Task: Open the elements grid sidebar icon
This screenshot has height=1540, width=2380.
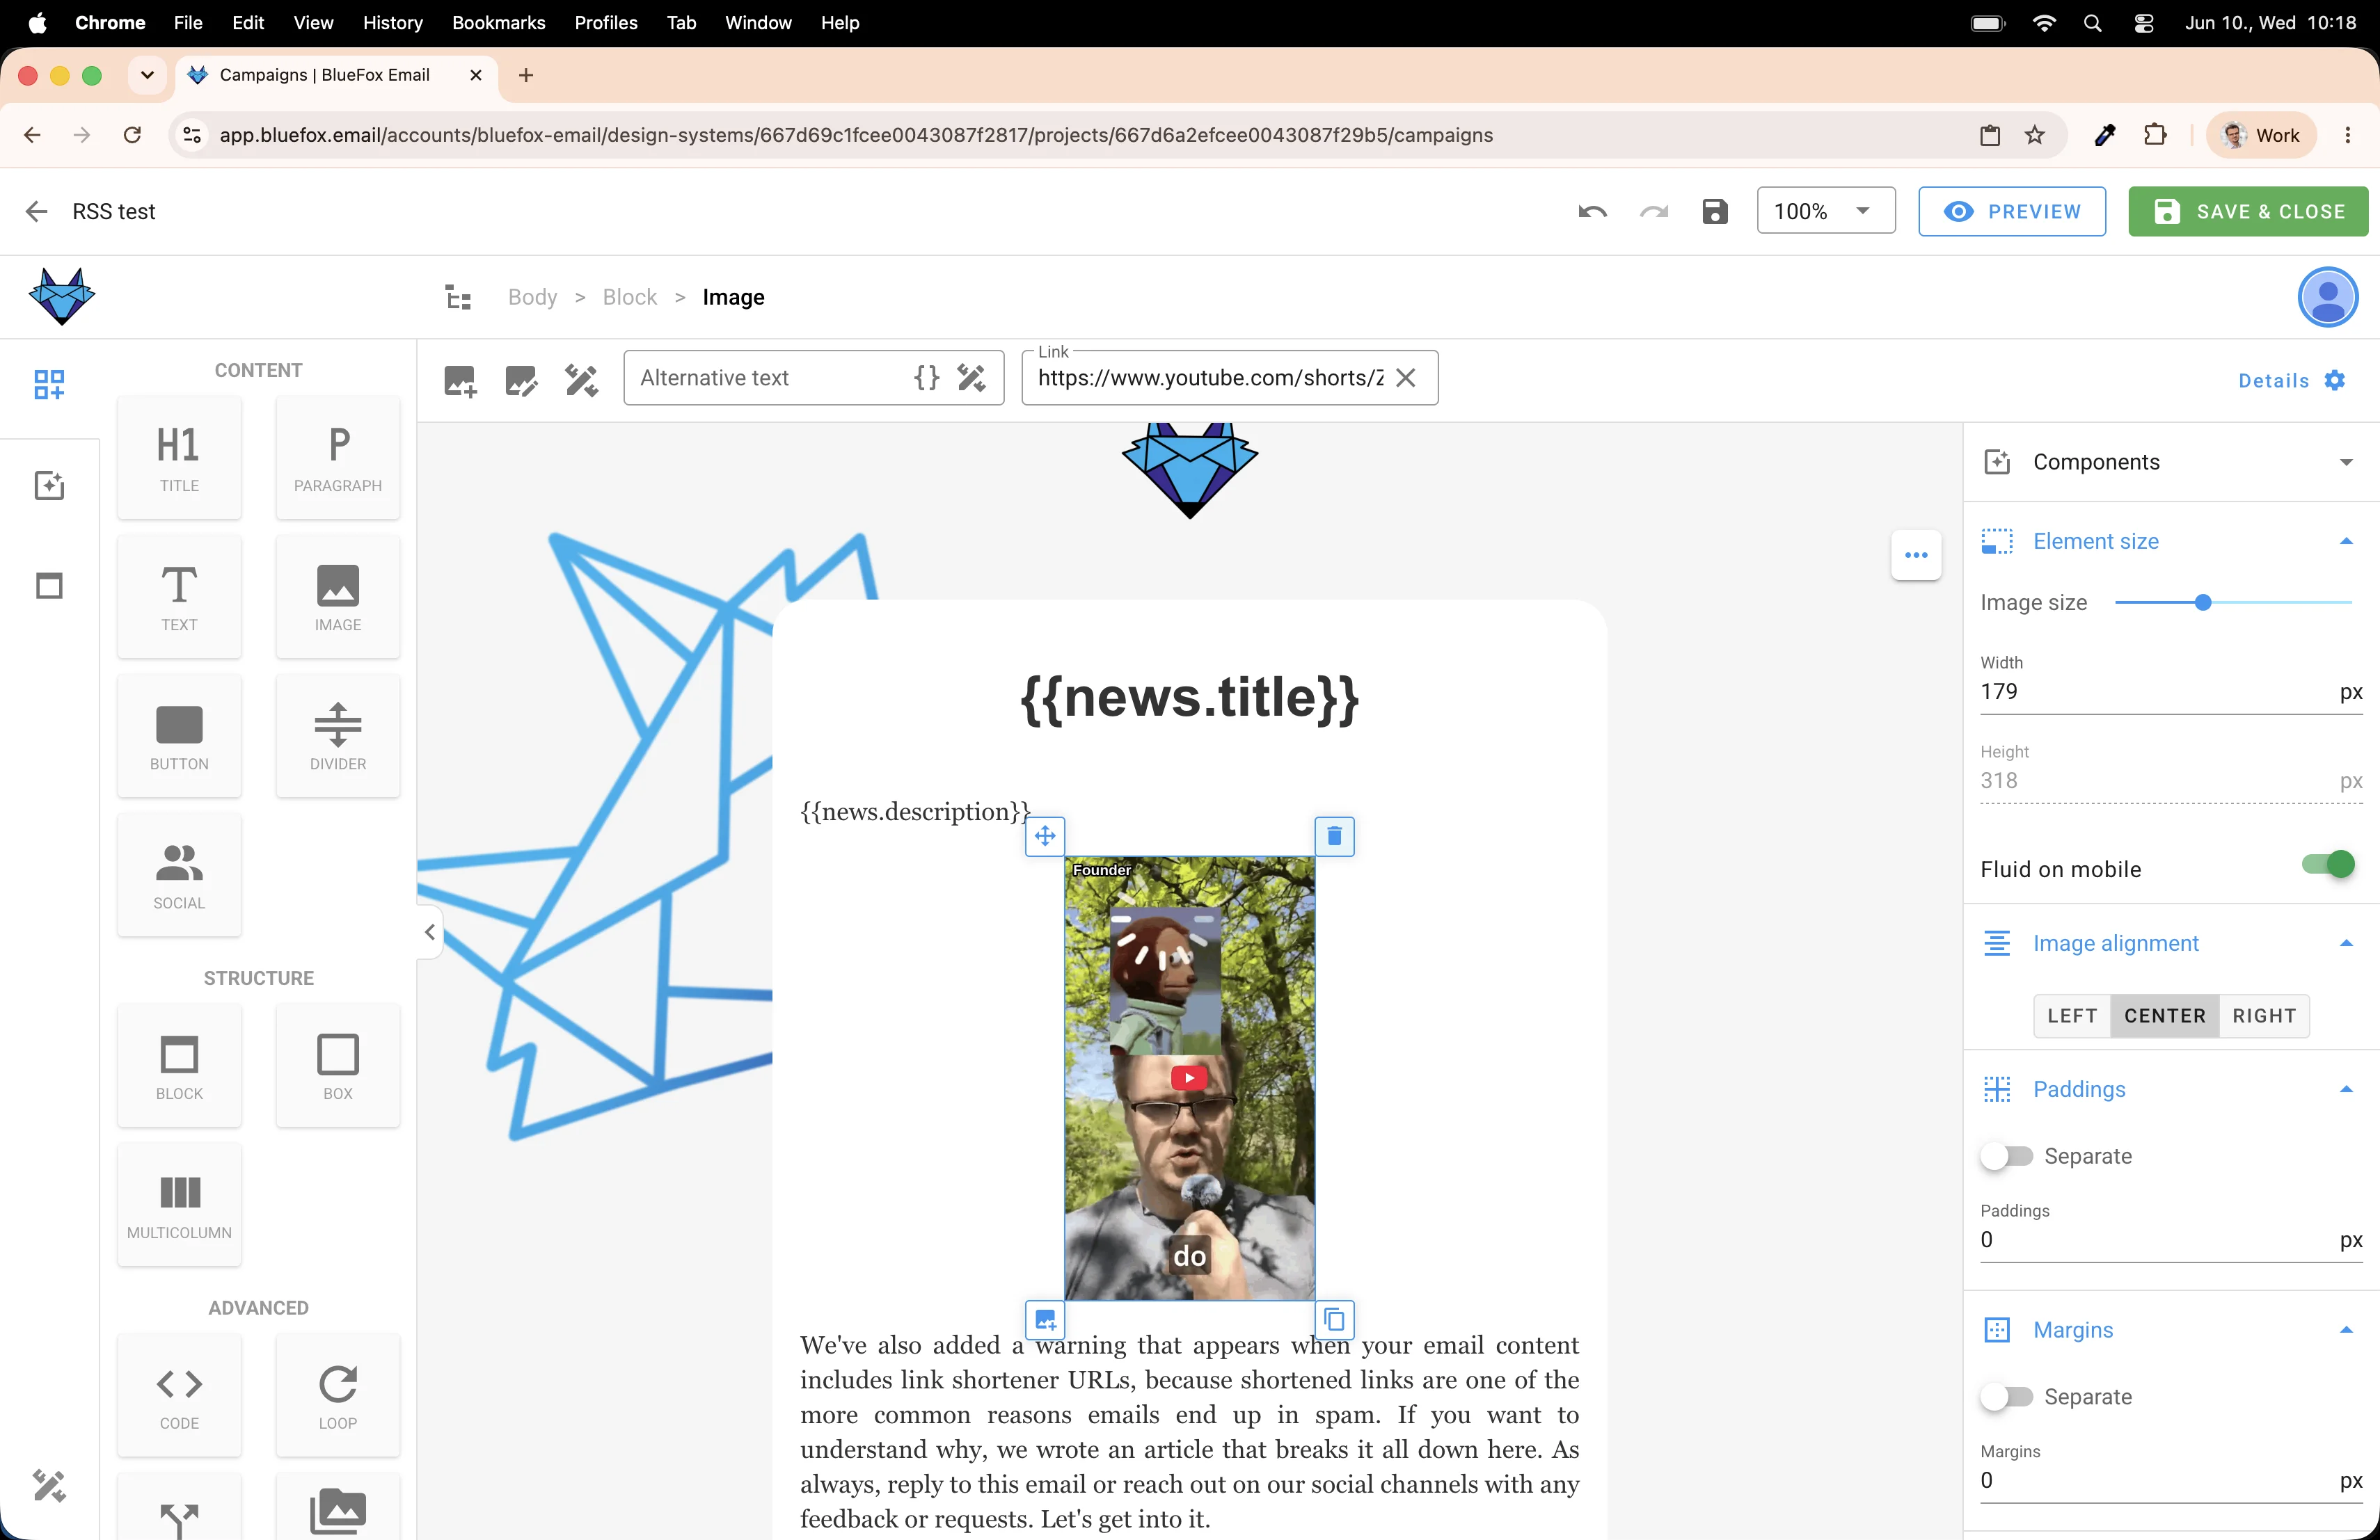Action: pos(49,385)
